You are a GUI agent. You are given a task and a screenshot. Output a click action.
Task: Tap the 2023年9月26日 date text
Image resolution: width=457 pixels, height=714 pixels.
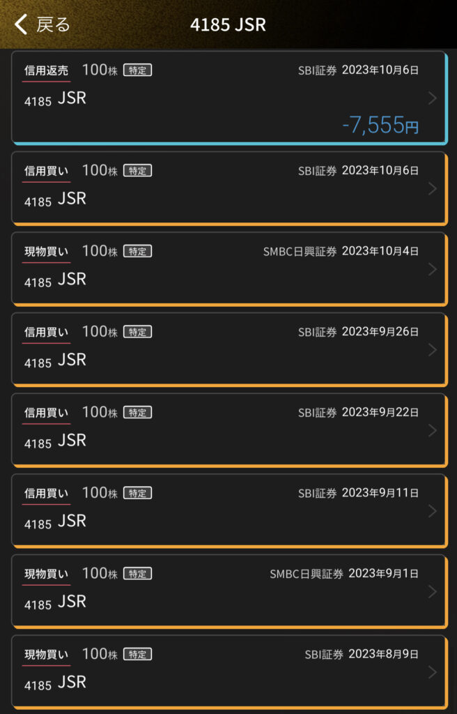pyautogui.click(x=380, y=332)
